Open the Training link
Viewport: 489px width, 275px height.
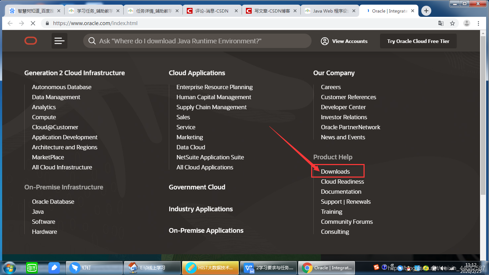coord(332,212)
